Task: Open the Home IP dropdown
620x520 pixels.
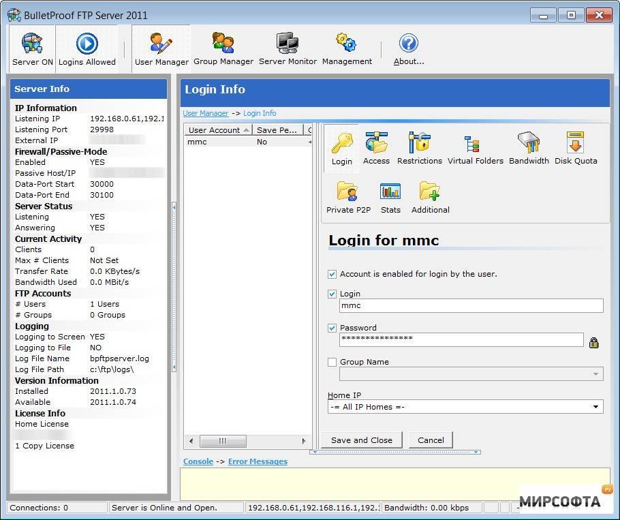Action: (x=595, y=406)
